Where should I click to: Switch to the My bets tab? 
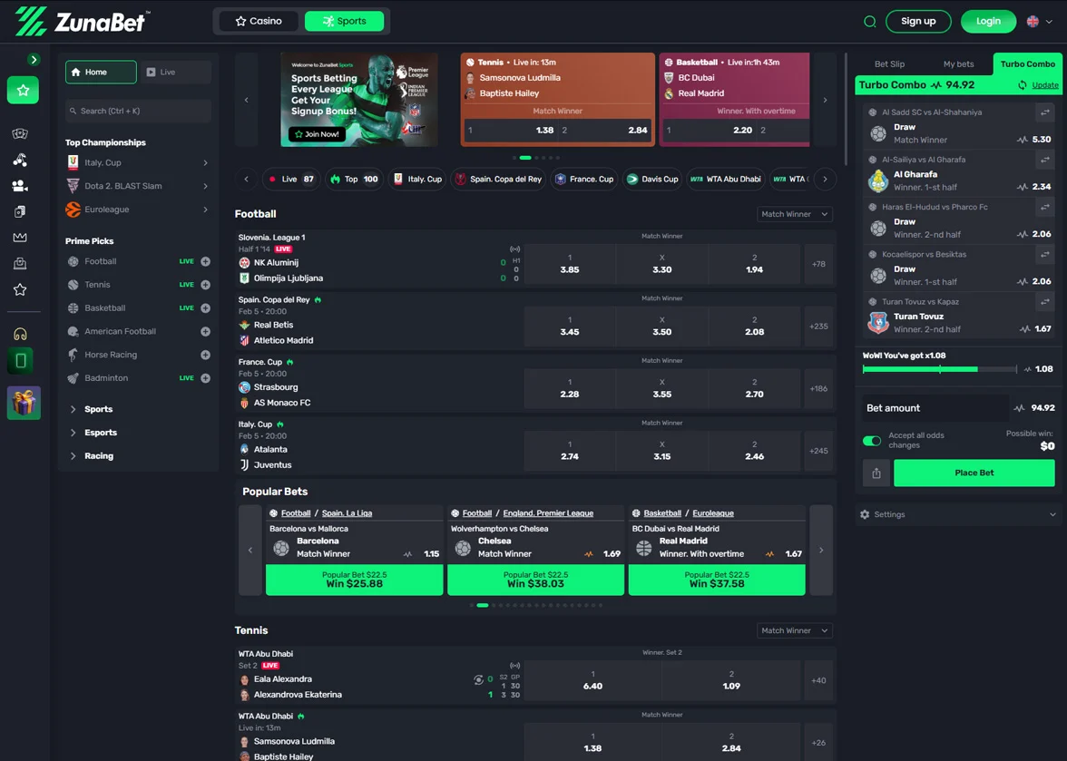pos(957,63)
